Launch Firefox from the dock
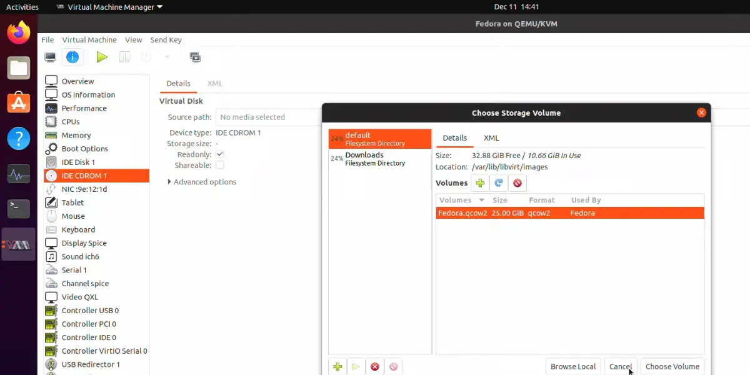The image size is (750, 375). [x=19, y=32]
